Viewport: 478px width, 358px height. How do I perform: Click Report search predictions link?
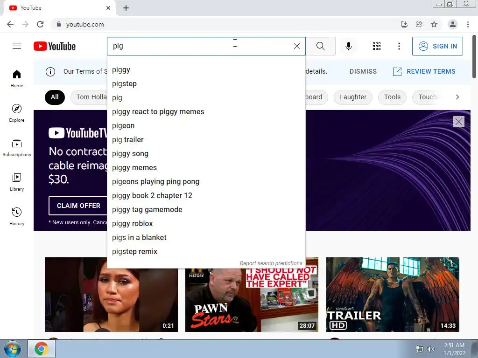point(271,263)
